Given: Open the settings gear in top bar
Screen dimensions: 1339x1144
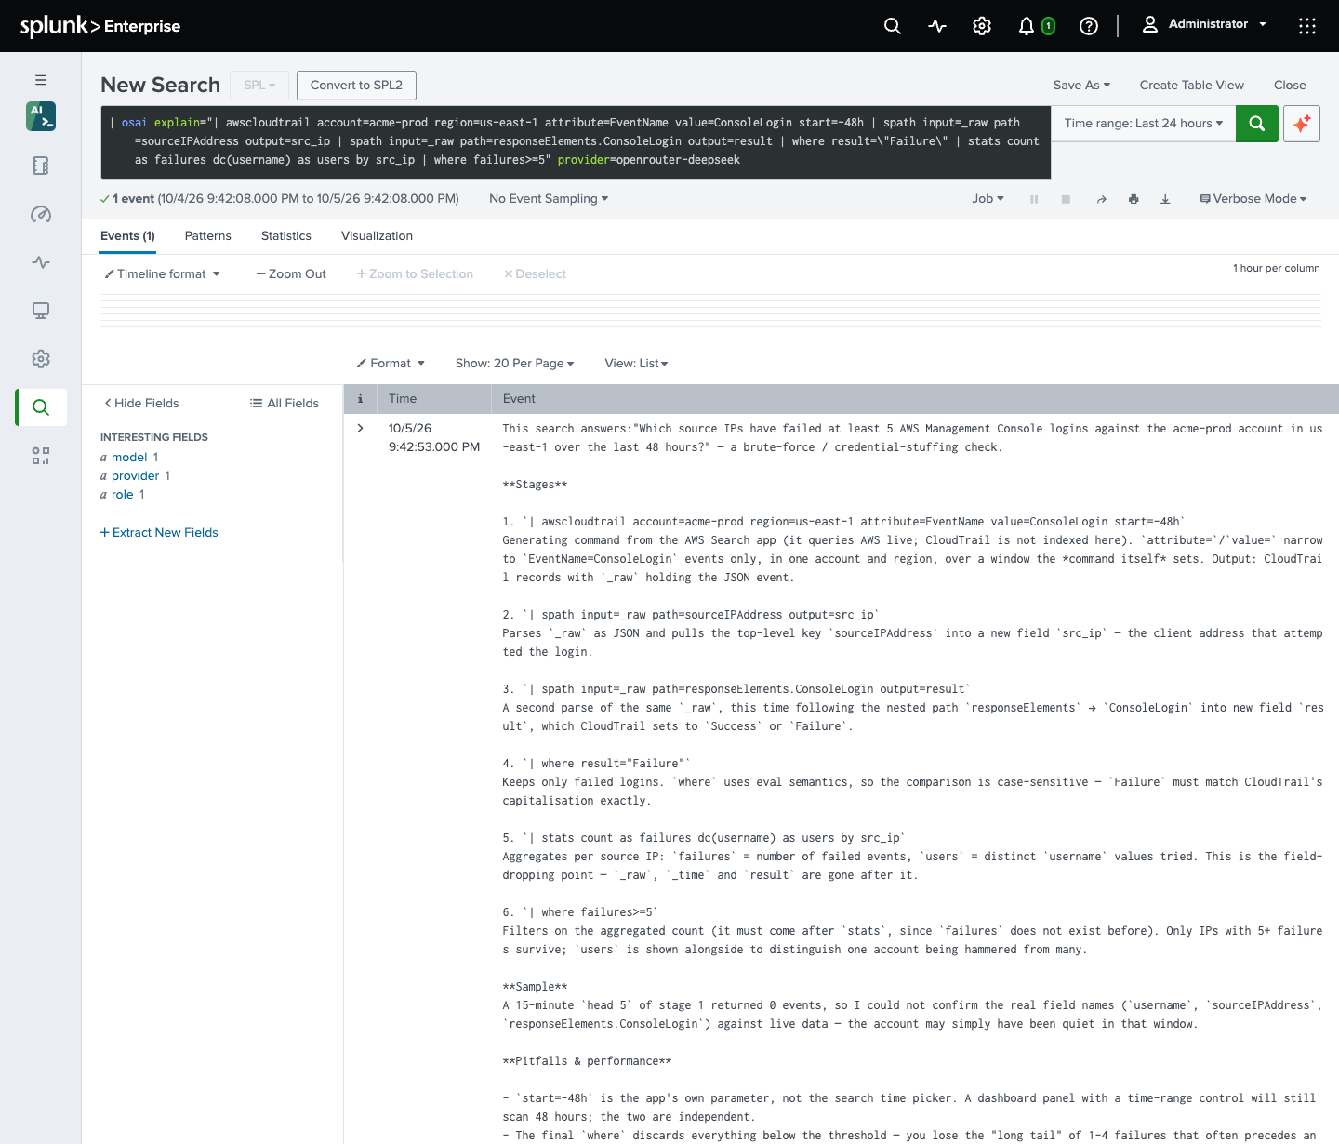Looking at the screenshot, I should click(982, 26).
